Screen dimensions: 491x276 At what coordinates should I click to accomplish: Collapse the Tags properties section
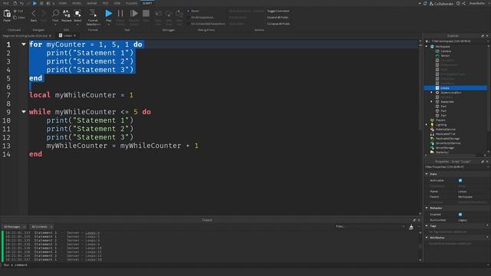tap(427, 226)
